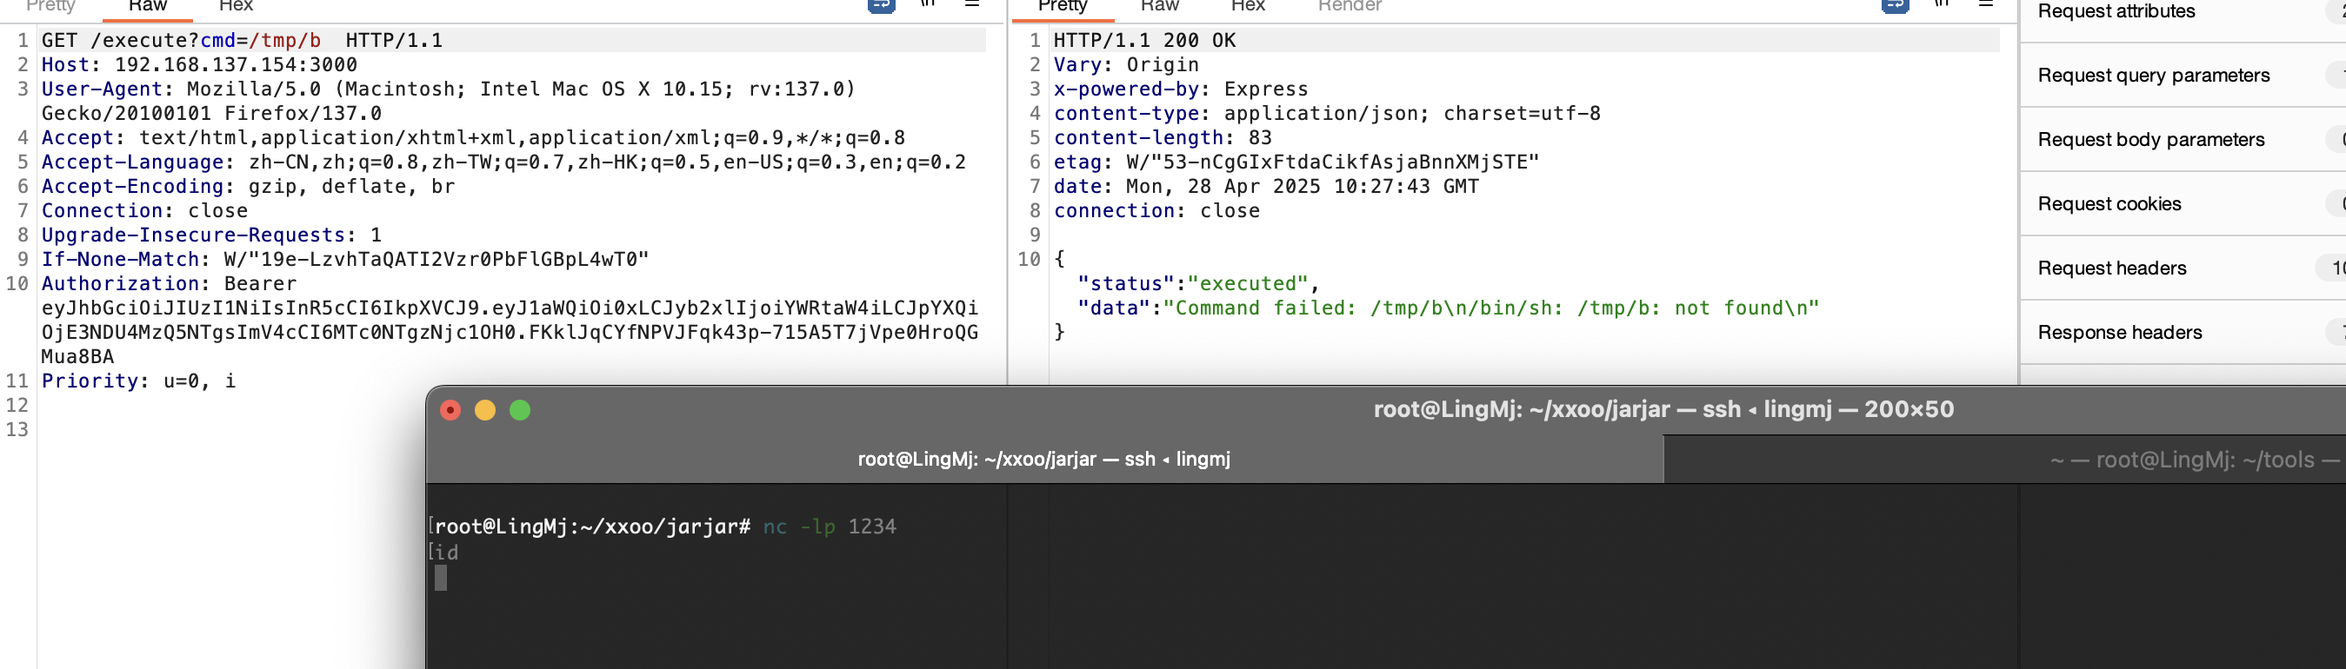
Task: Open hamburger options menu in response panel
Action: tap(1986, 4)
